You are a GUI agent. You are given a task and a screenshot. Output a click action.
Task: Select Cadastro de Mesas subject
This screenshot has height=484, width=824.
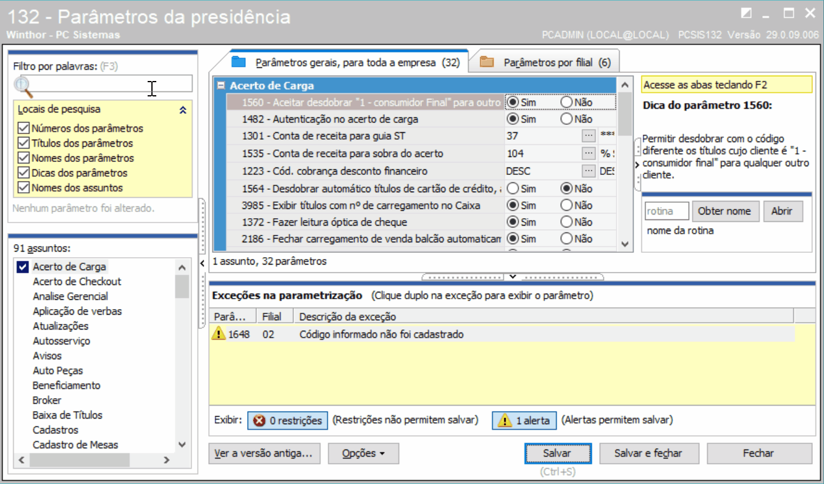coord(75,444)
